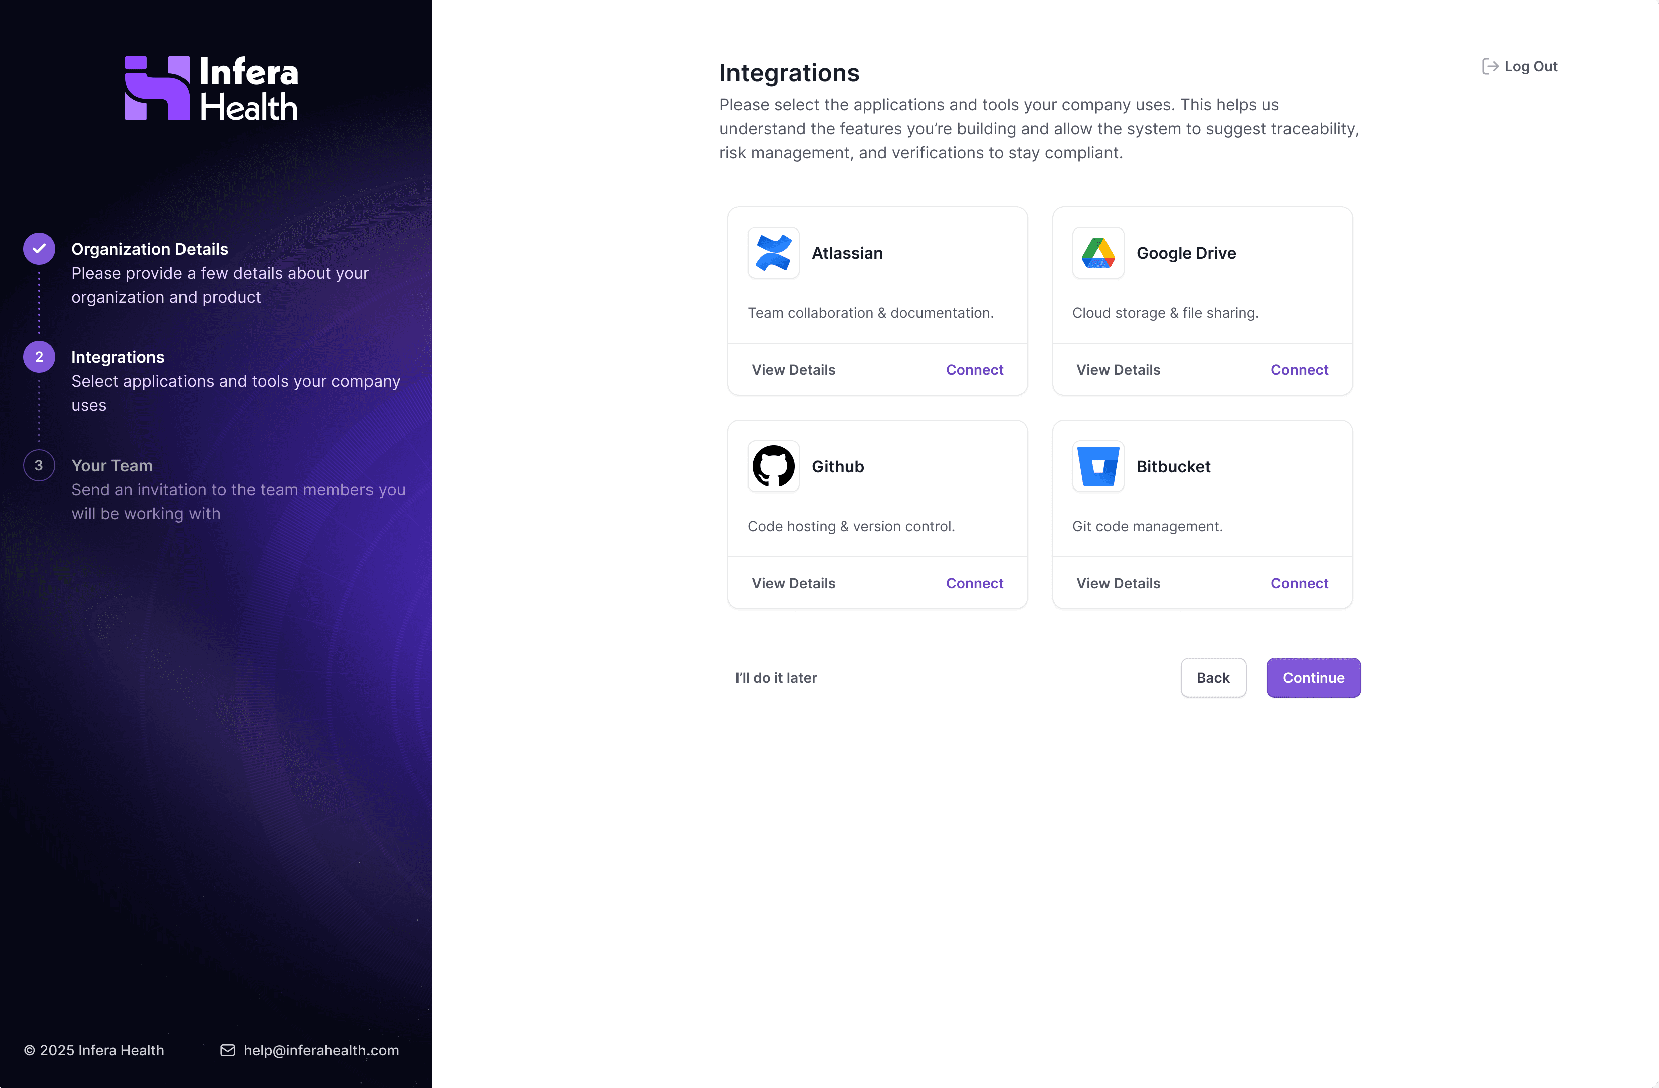This screenshot has width=1659, height=1088.
Task: Click the Bitbucket logo icon
Action: pyautogui.click(x=1098, y=466)
